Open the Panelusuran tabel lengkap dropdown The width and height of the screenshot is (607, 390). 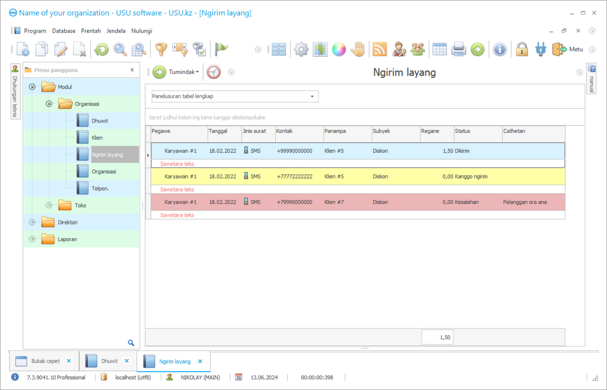tap(312, 96)
